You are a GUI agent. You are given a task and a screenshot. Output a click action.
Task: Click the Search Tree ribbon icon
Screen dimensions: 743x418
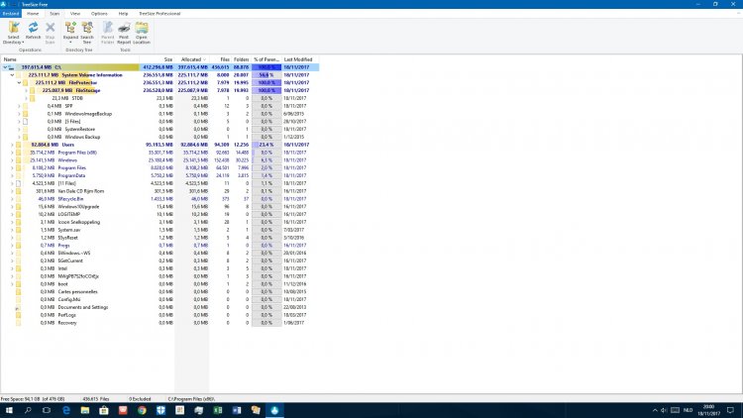click(87, 31)
